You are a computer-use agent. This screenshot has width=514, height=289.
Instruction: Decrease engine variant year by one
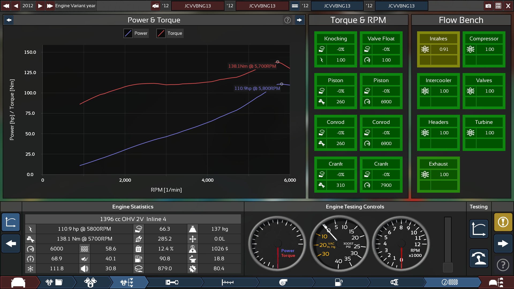pos(16,6)
